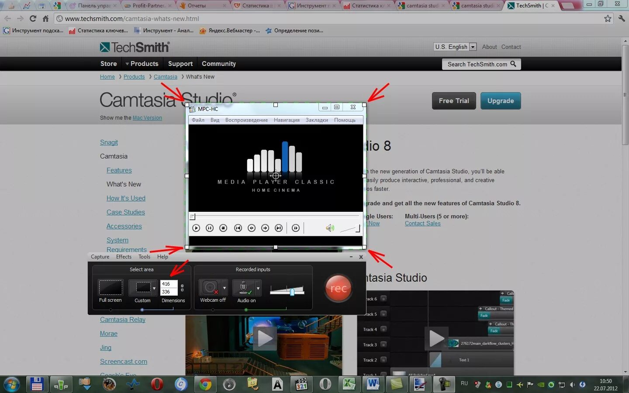Open Помощь menu in MPC-HC

click(345, 120)
